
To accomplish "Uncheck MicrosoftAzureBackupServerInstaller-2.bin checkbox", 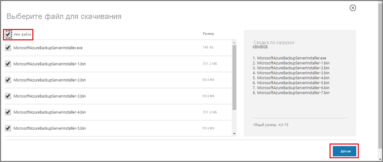I will (x=8, y=80).
